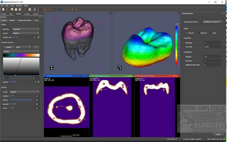Expand the right 3D view menu arrow
The height and width of the screenshot is (142, 227).
click(x=113, y=13)
